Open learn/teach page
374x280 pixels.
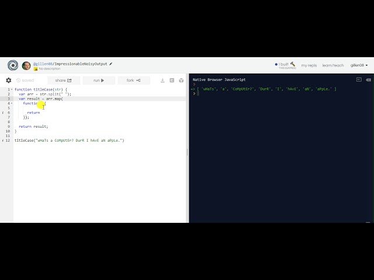click(x=333, y=65)
